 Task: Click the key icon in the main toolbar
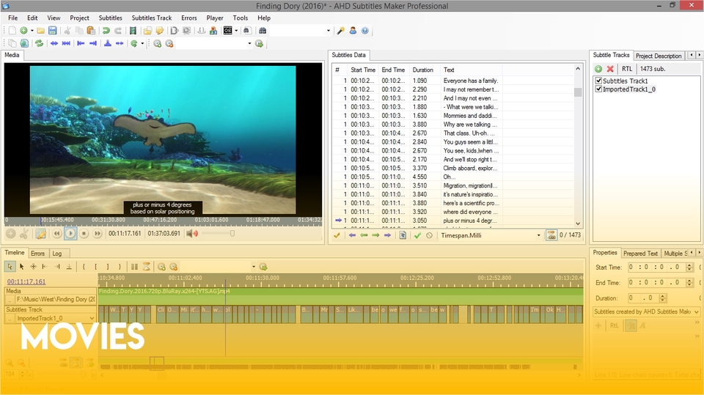(x=341, y=31)
